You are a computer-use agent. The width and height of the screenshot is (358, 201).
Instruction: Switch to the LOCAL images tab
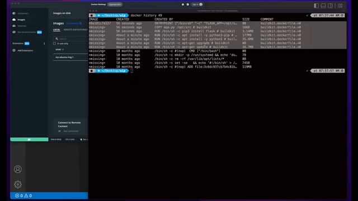56,30
